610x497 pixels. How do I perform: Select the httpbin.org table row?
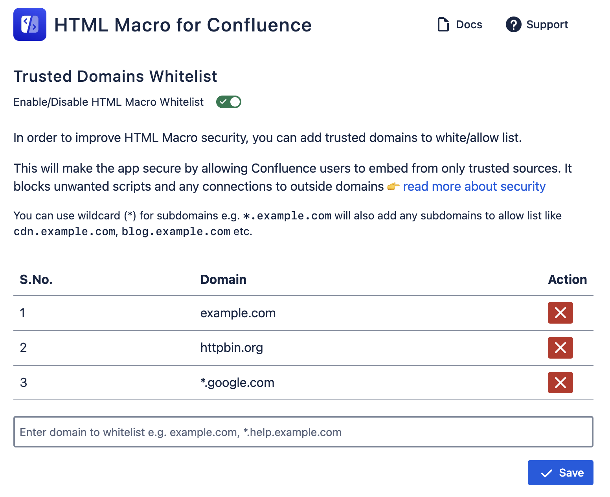pyautogui.click(x=232, y=348)
